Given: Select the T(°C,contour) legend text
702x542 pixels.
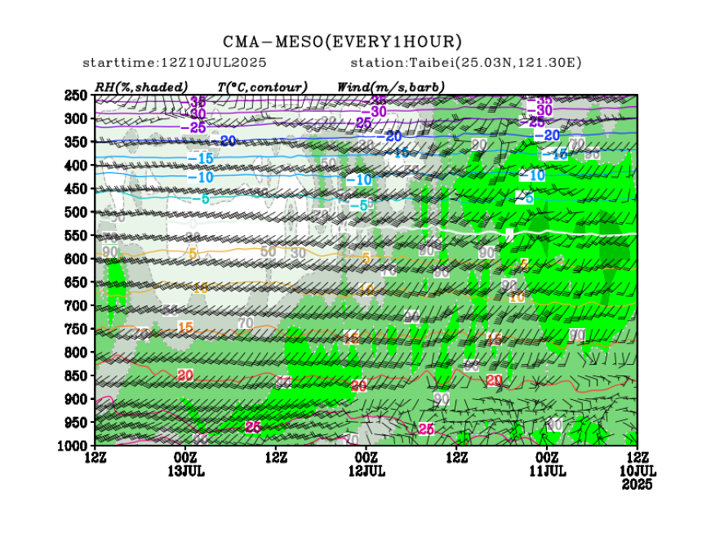Looking at the screenshot, I should point(262,87).
